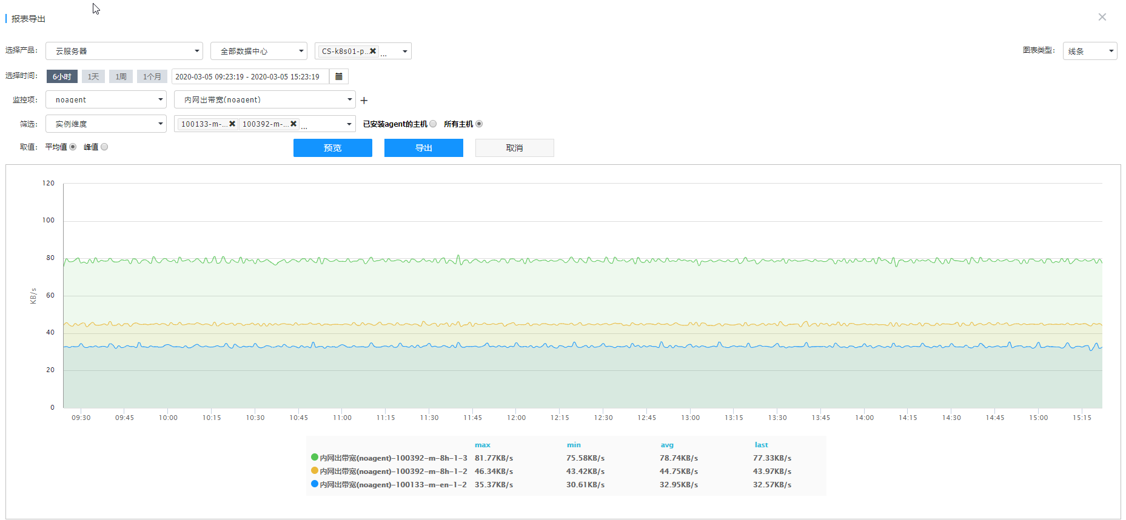Click the 44.75KB/s avg value
The width and height of the screenshot is (1126, 520).
(x=679, y=471)
